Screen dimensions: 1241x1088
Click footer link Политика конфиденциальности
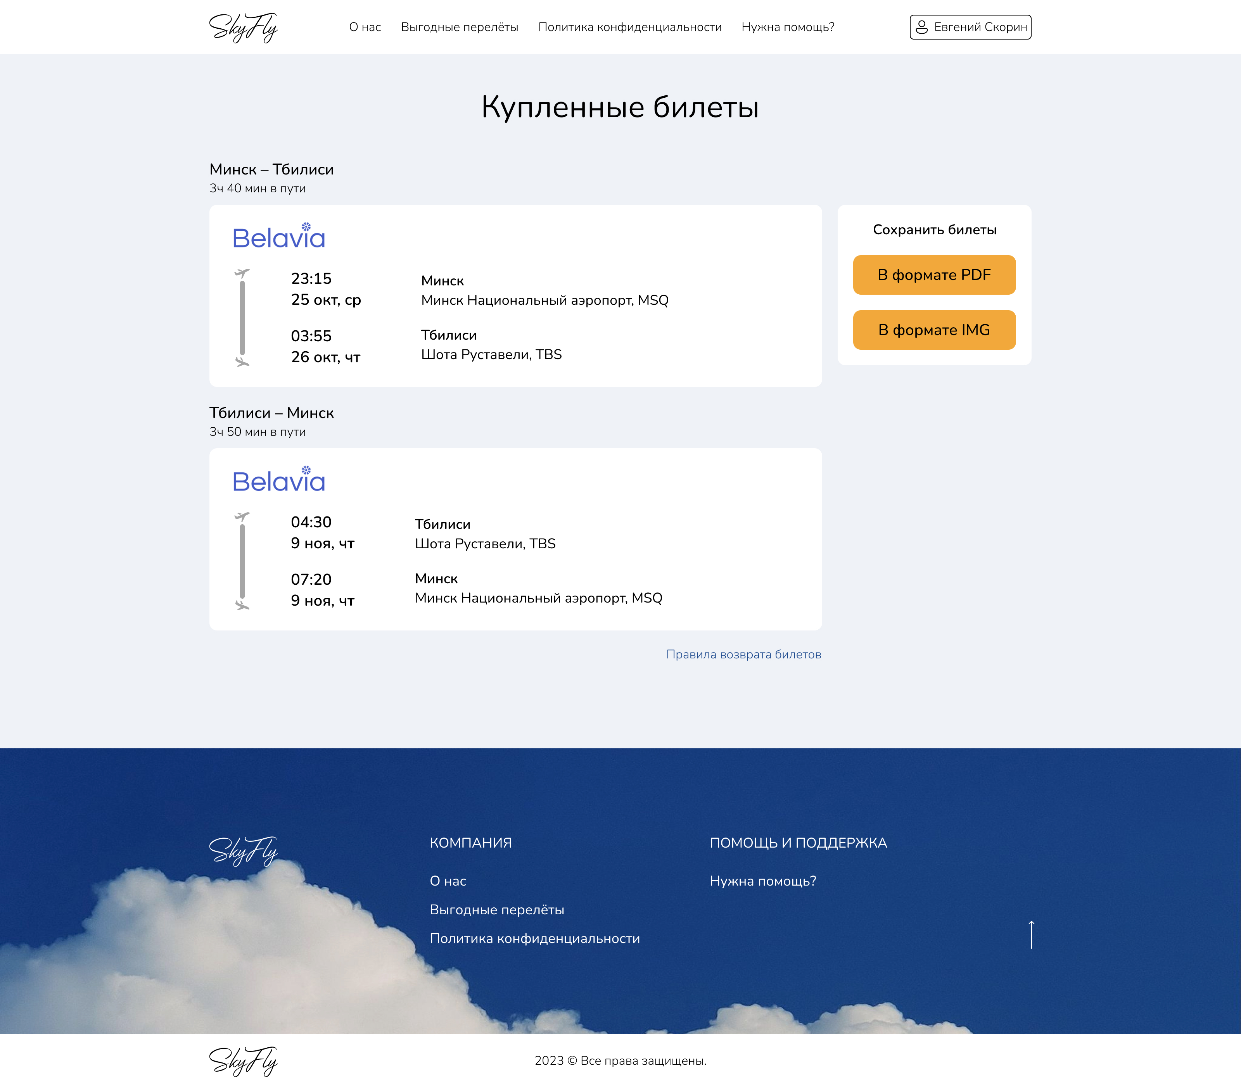click(534, 939)
